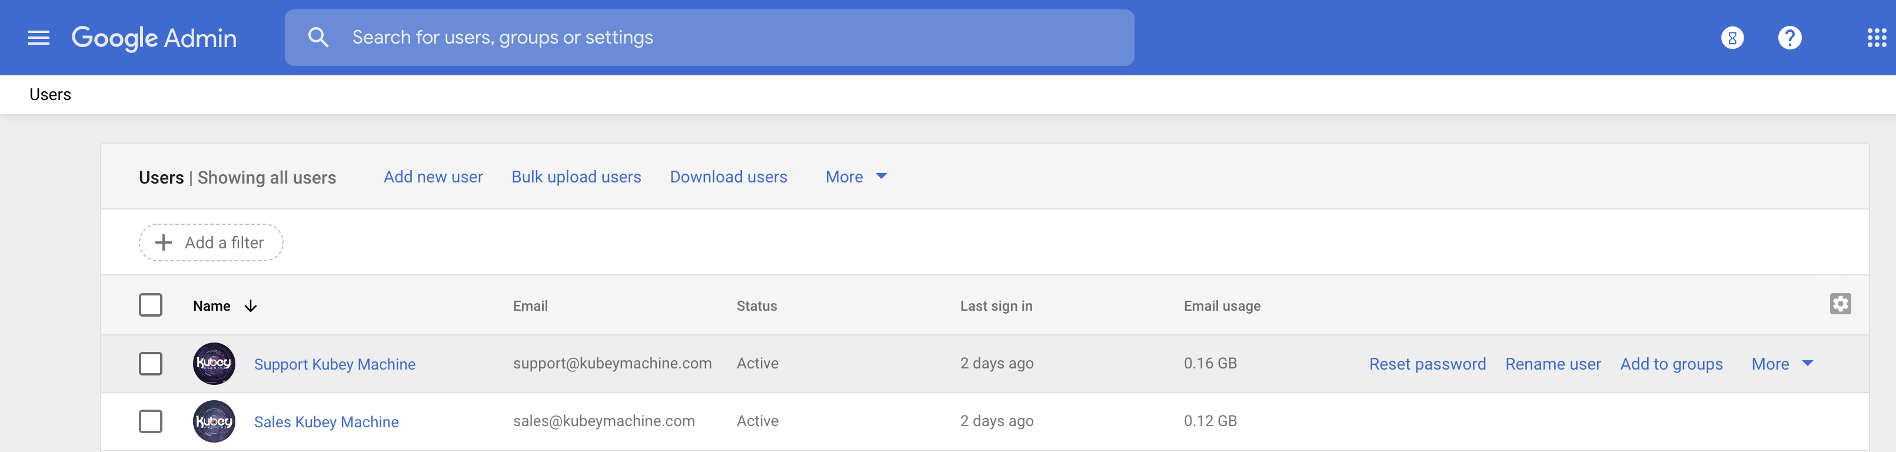The width and height of the screenshot is (1896, 452).
Task: Click Reset password for Support user
Action: tap(1427, 364)
